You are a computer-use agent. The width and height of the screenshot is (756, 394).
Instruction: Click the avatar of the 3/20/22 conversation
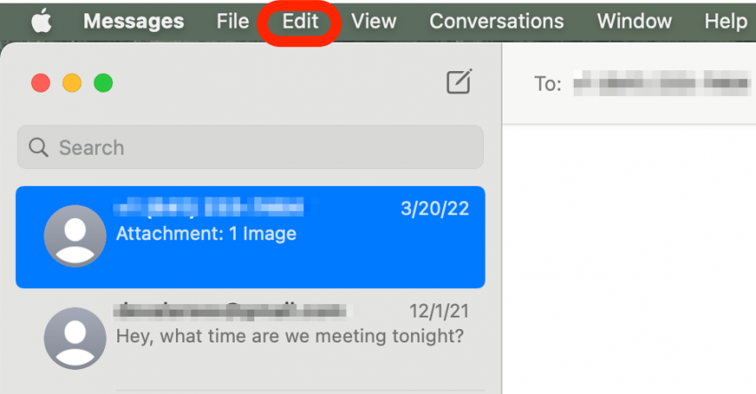[75, 236]
